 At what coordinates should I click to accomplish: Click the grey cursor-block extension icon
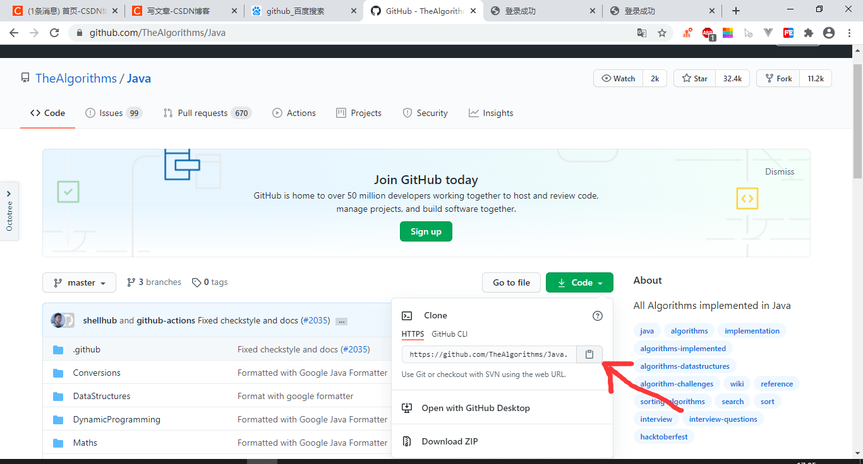pyautogui.click(x=748, y=33)
